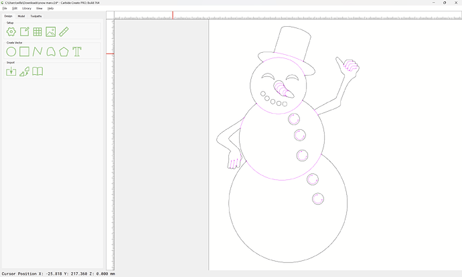Image resolution: width=462 pixels, height=277 pixels.
Task: Click the set background image icon
Action: [x=51, y=32]
